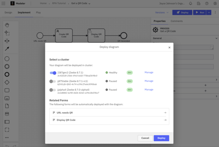Pick the global connect arrow tool
219x147 pixels.
point(7,49)
